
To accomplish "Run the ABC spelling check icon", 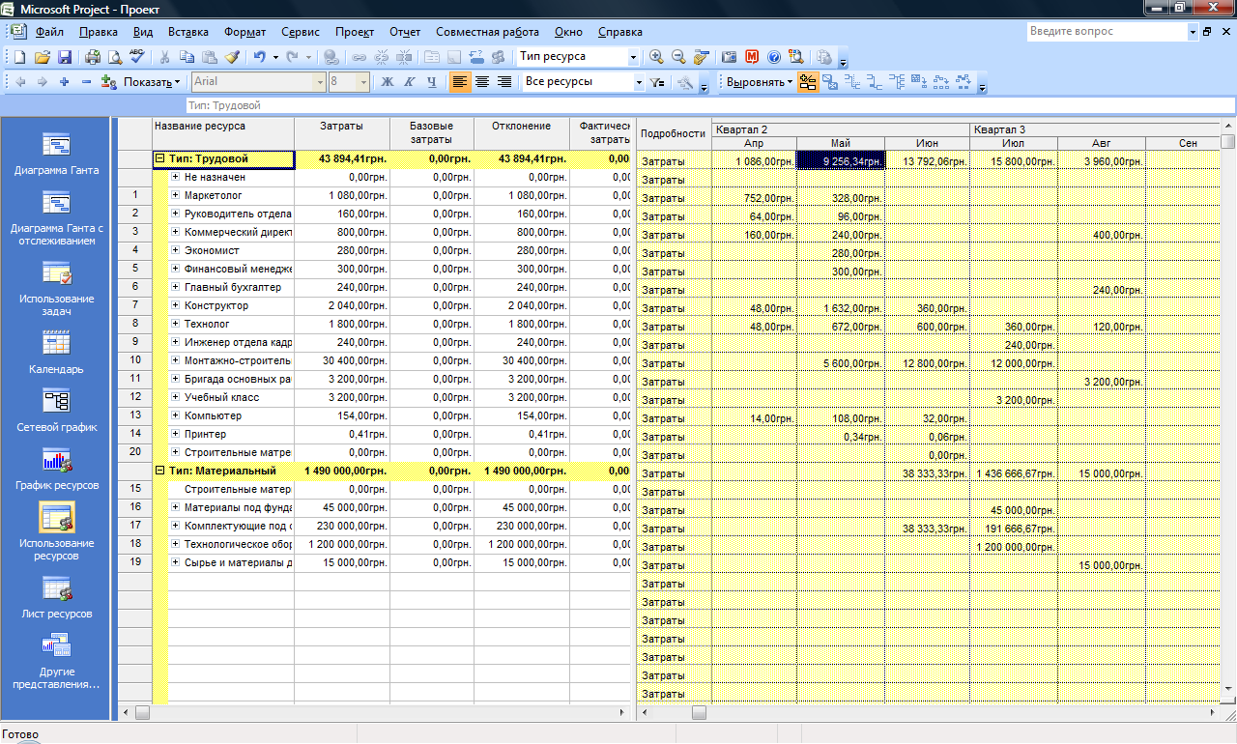I will (137, 57).
